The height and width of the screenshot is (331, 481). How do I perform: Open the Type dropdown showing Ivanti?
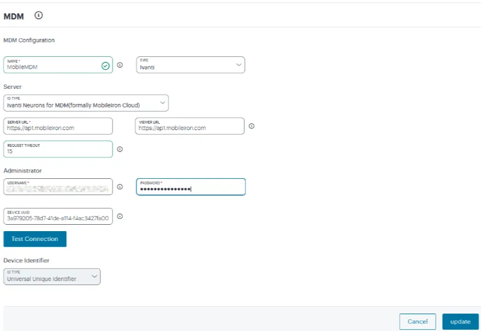[190, 65]
